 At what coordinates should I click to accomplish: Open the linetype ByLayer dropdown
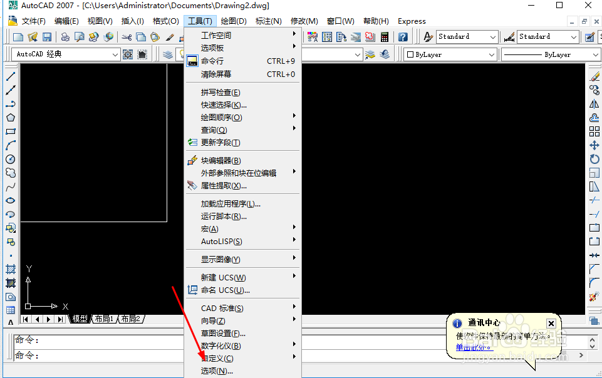click(x=551, y=54)
